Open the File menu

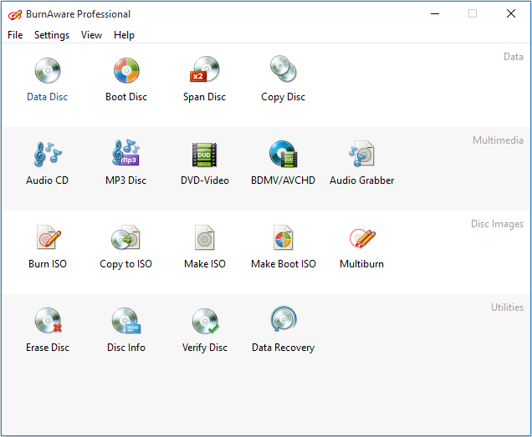coord(15,35)
